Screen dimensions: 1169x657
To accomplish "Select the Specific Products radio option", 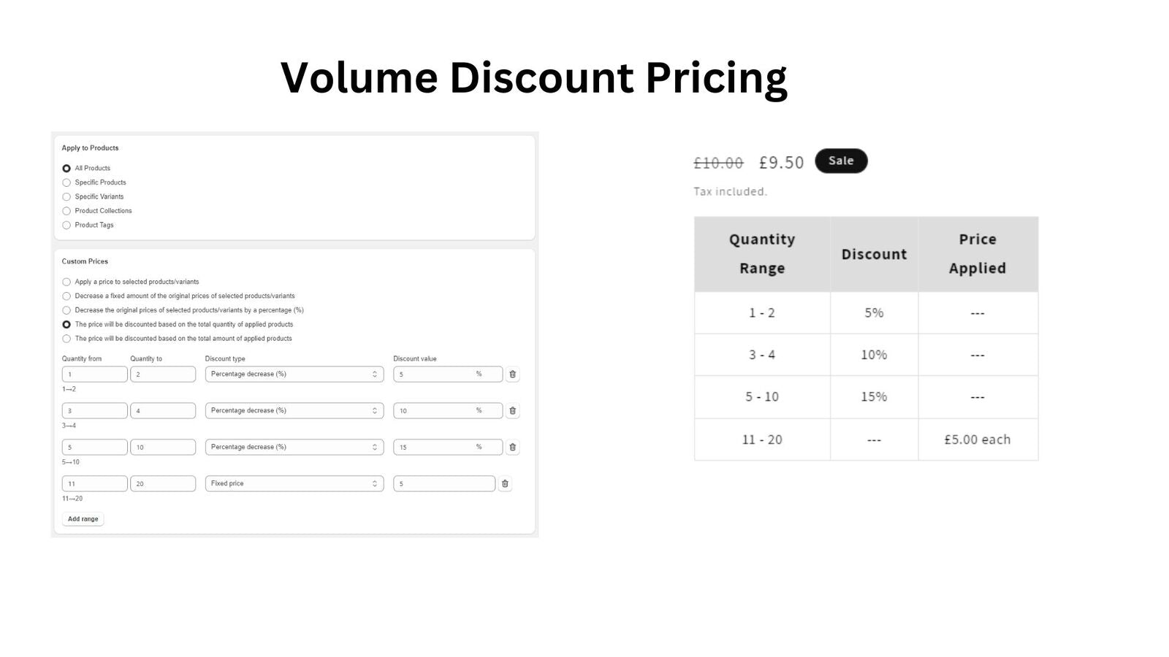I will coord(66,182).
